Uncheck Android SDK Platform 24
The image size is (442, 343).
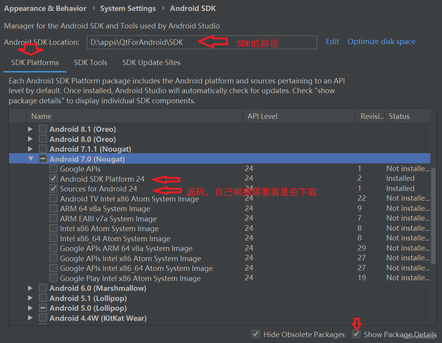point(53,179)
